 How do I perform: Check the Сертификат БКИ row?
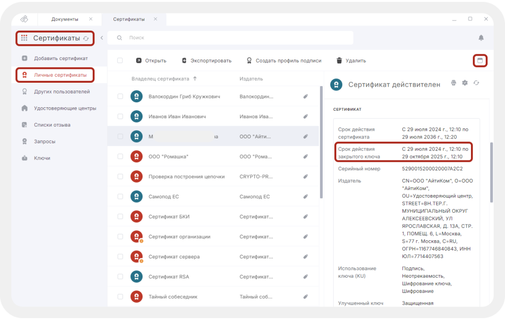pos(120,217)
